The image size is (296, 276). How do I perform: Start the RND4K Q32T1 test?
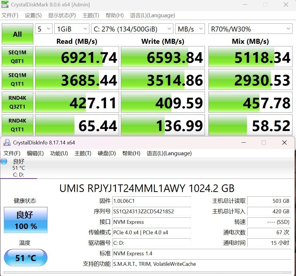click(18, 102)
